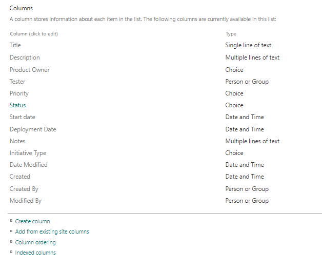
Task: Open the Deployment Date column
Action: [33, 129]
